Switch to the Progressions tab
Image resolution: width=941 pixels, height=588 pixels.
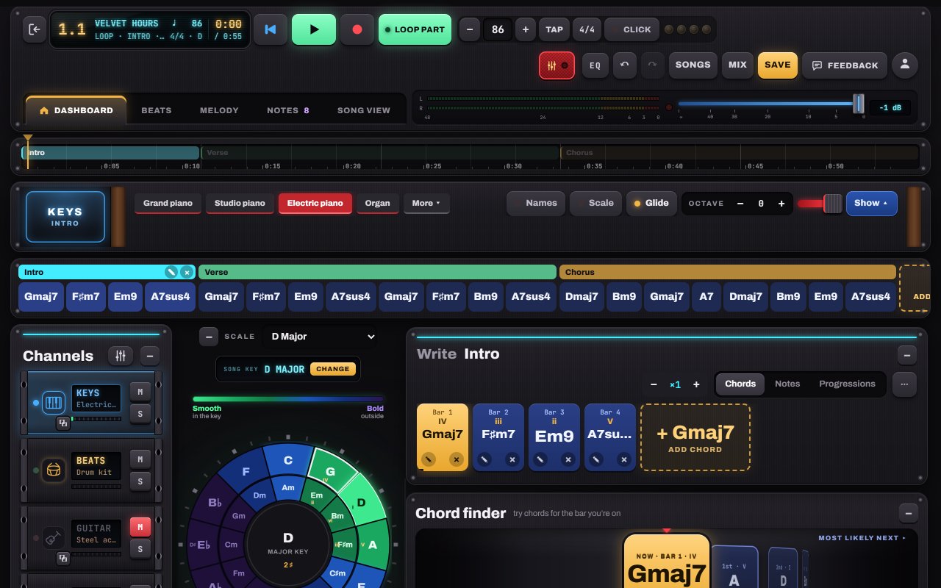847,384
